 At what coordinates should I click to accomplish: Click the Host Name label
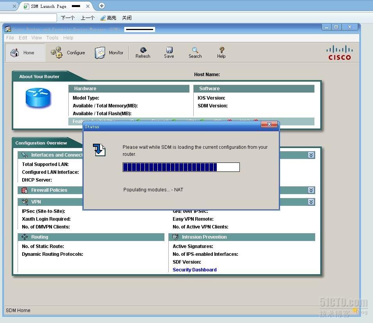coord(207,75)
